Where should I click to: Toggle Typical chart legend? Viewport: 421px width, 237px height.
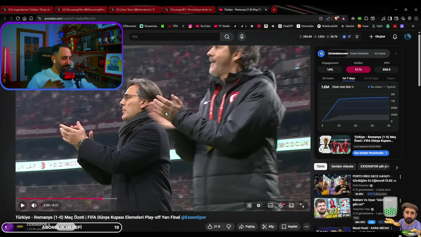coord(389,87)
